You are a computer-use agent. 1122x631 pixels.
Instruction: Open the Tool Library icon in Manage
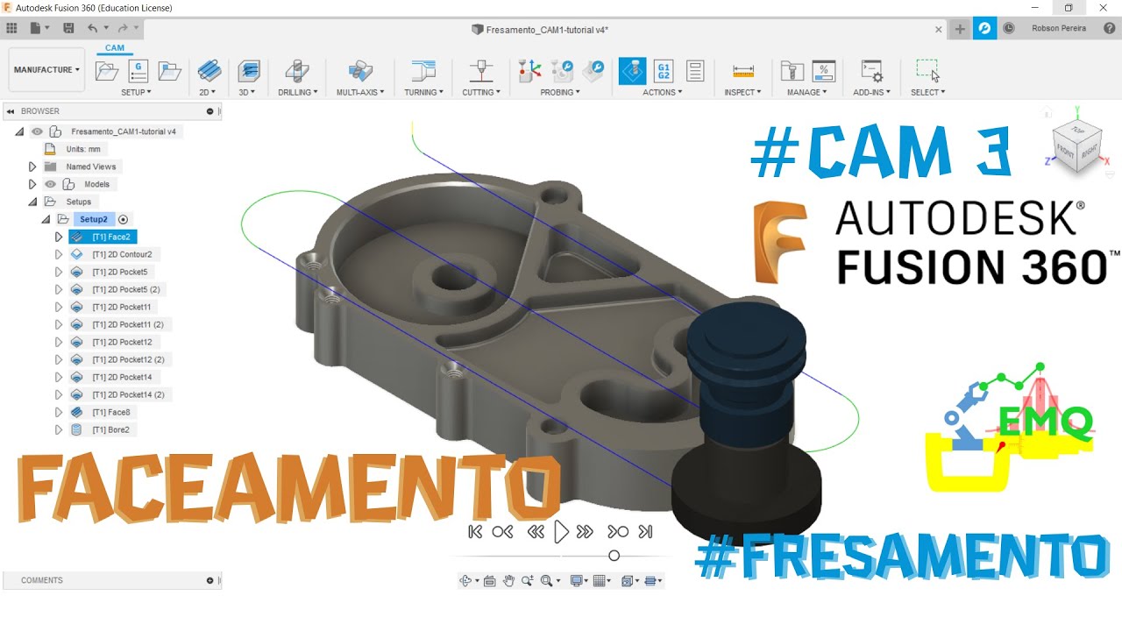click(792, 71)
